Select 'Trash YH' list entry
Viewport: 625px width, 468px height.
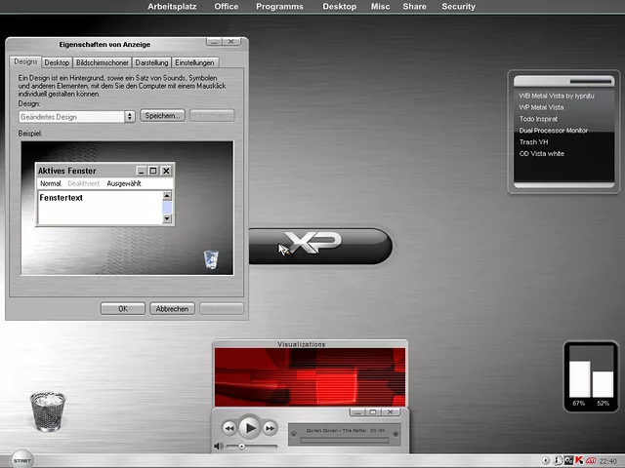(533, 142)
